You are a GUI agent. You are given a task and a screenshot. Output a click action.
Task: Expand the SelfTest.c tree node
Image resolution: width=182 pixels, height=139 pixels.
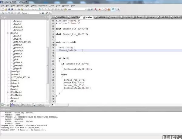8,92
